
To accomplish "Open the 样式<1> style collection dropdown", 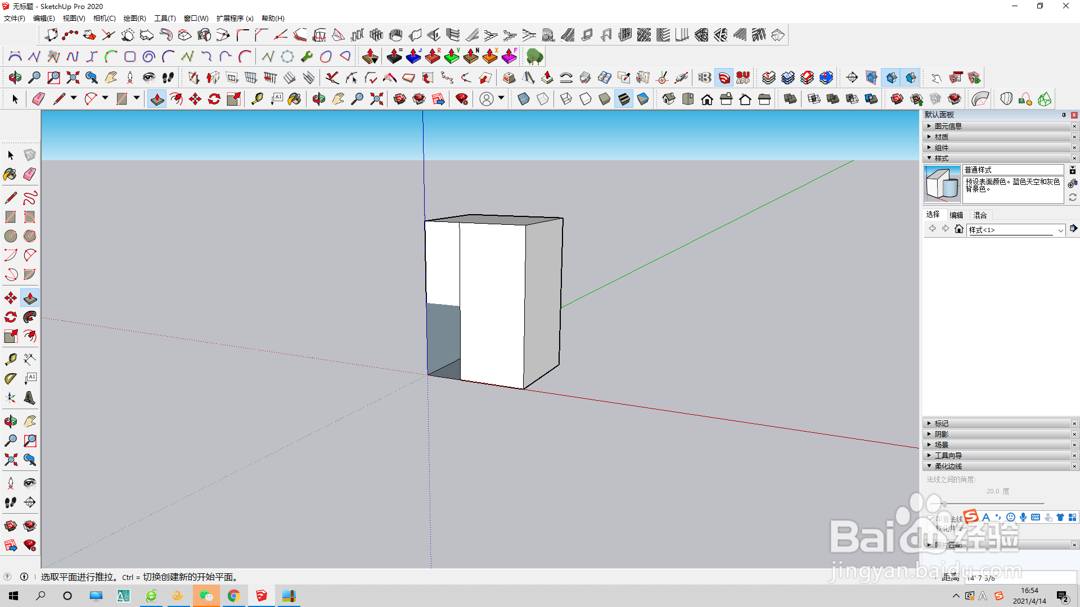I will point(1060,230).
